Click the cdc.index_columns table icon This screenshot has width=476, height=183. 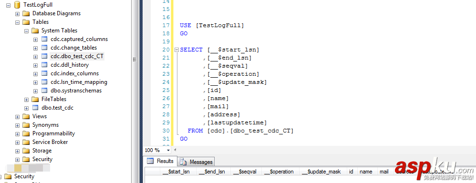tap(44, 73)
